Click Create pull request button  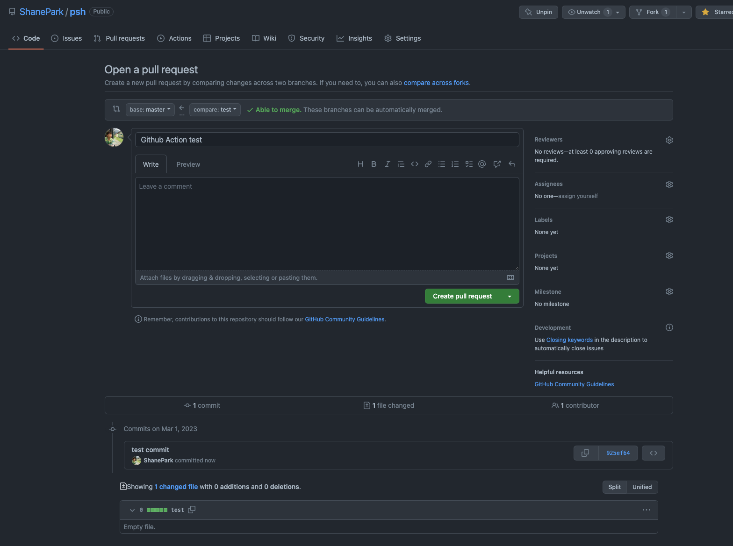click(x=462, y=296)
